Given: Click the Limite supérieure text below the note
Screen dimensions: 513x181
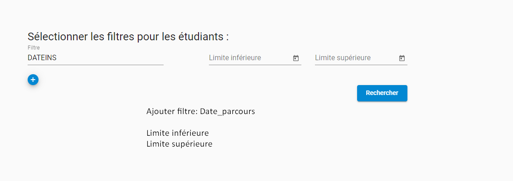Looking at the screenshot, I should click(179, 144).
